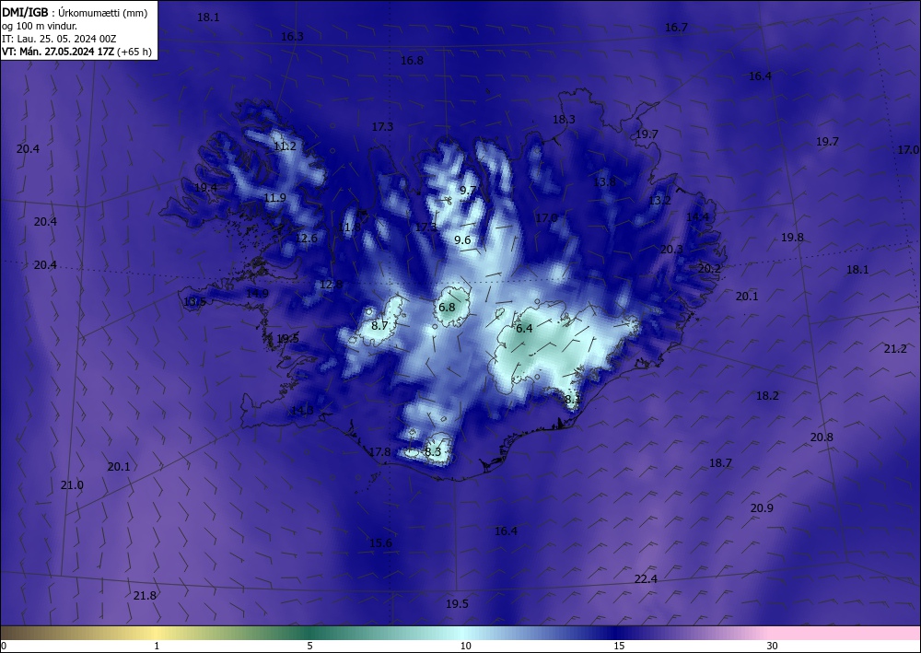Select the 18.7 value label
921x653 pixels.
(x=721, y=463)
